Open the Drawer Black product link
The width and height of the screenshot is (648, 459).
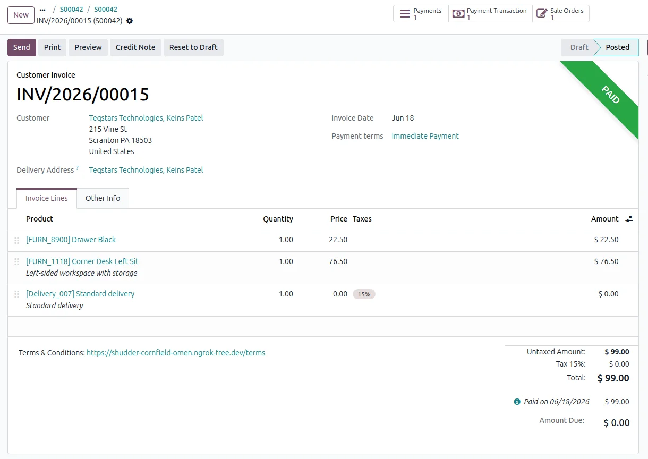[x=71, y=240]
